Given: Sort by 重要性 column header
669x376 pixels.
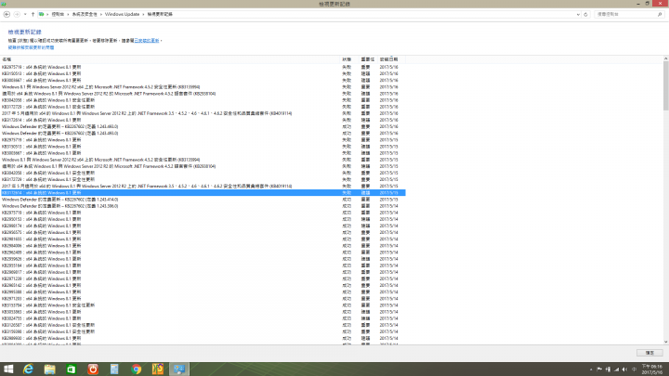Looking at the screenshot, I should pos(369,59).
